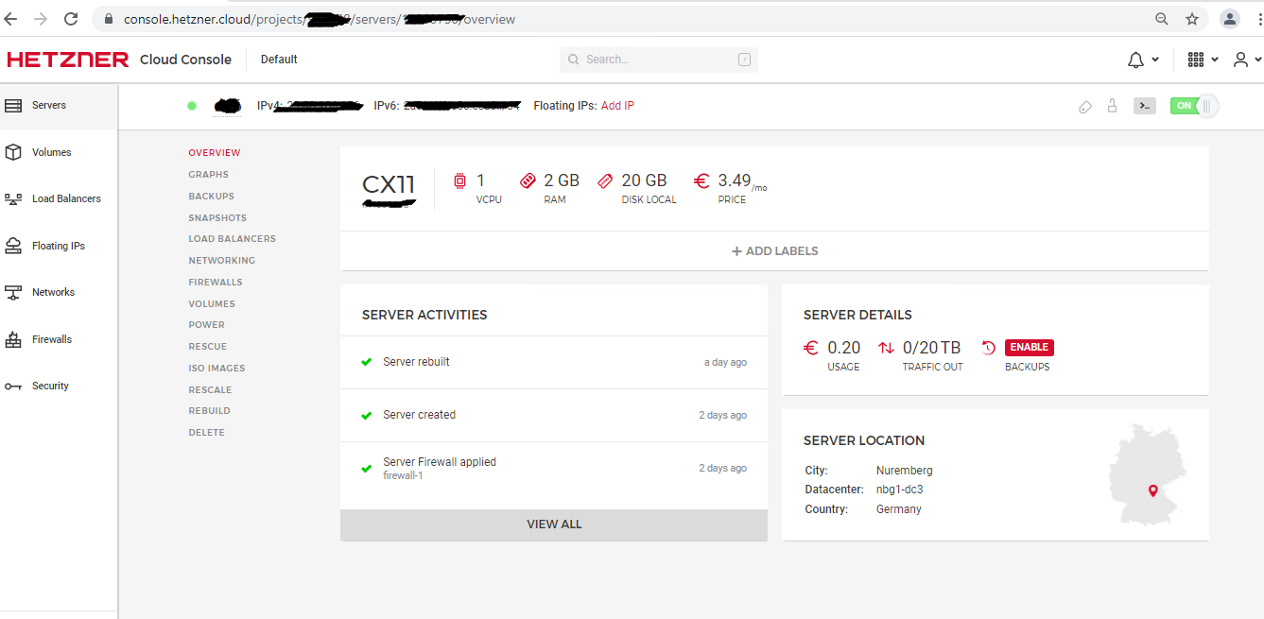The height and width of the screenshot is (619, 1264).
Task: Open the server web console icon
Action: (x=1144, y=106)
